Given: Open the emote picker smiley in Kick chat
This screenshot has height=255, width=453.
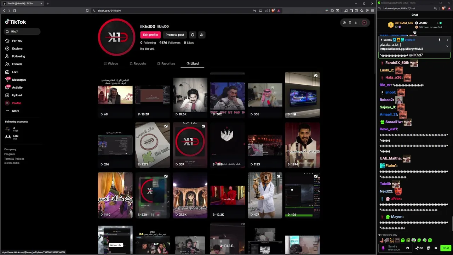Looking at the screenshot, I should coord(408,248).
